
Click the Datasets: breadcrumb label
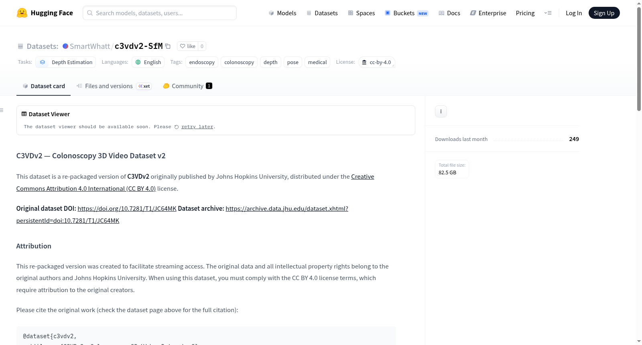43,46
